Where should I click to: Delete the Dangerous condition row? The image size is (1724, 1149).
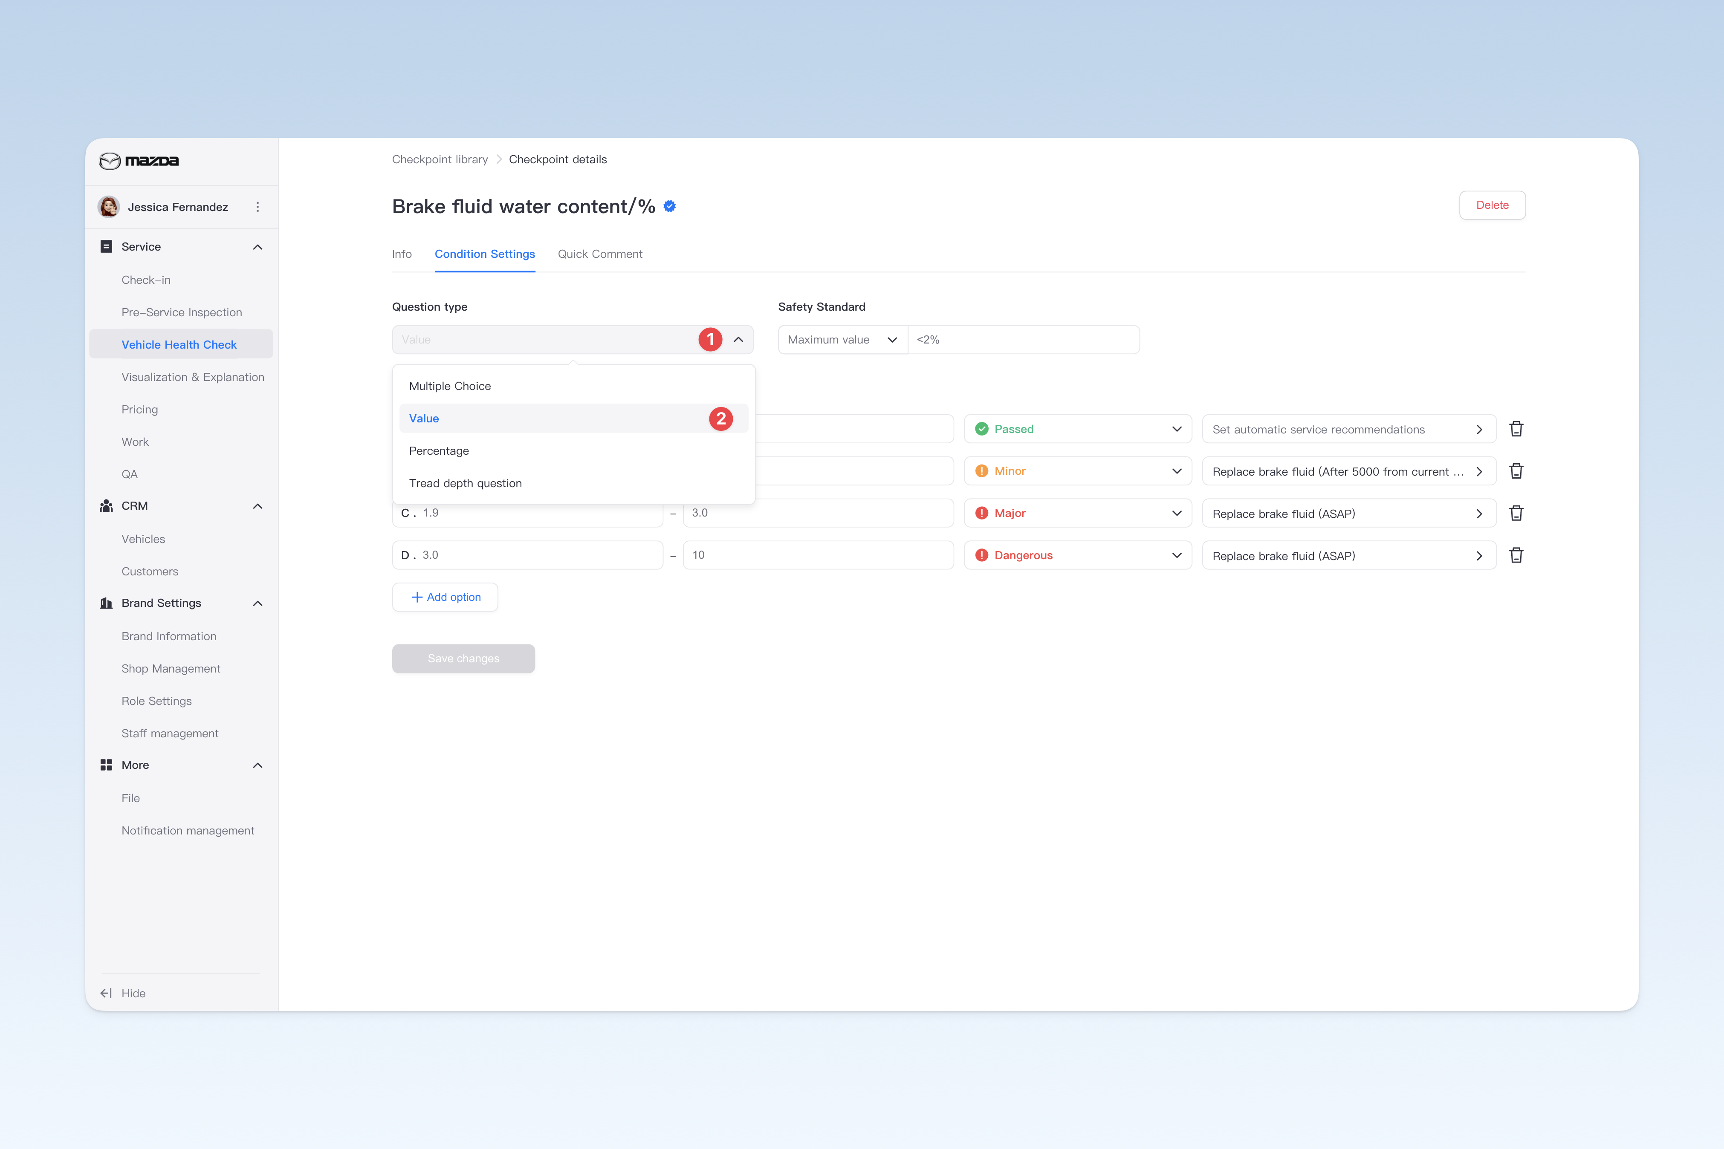pos(1516,555)
